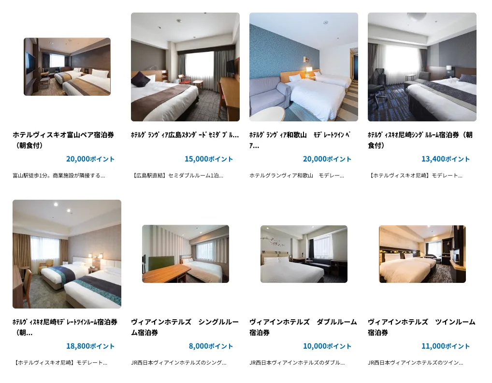Select the Vischio Amagasaki single room image
This screenshot has width=492, height=383.
[422, 67]
